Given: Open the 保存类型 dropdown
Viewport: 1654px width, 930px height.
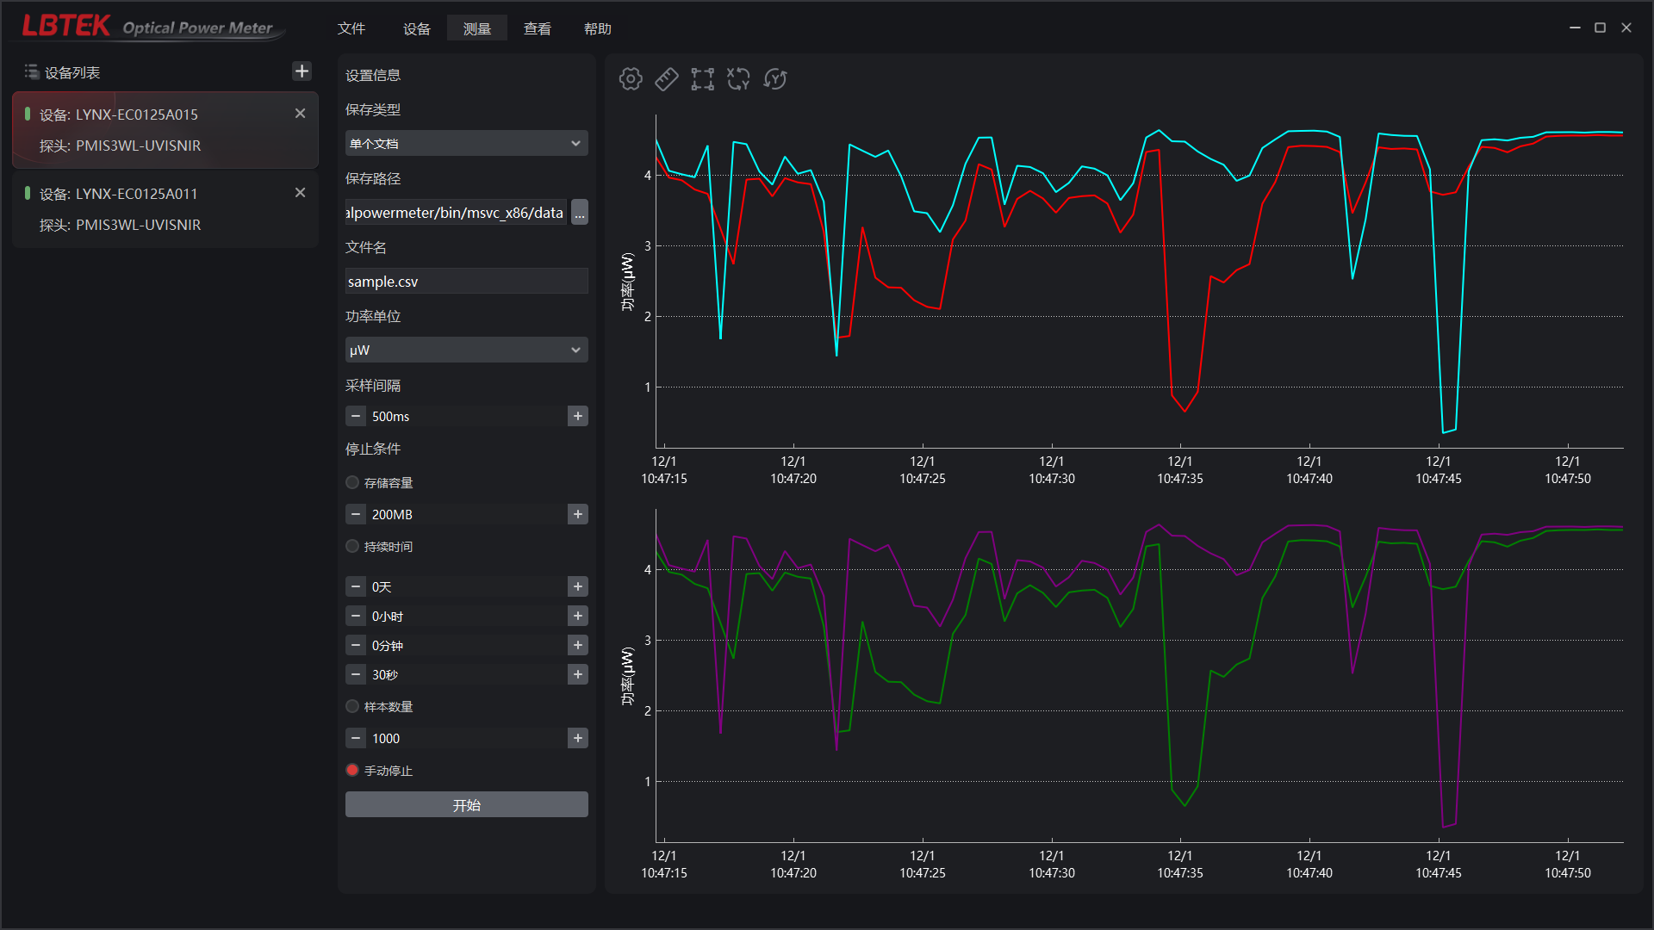Looking at the screenshot, I should (466, 144).
